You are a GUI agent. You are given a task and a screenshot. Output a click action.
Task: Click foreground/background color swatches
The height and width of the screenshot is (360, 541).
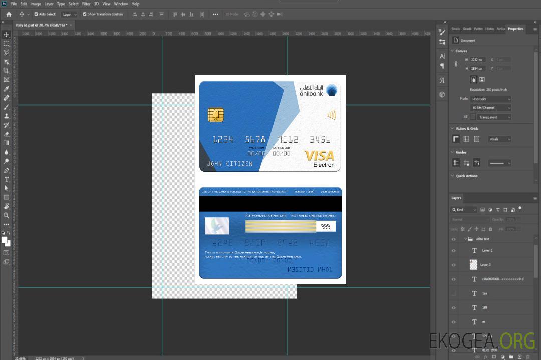point(6,241)
